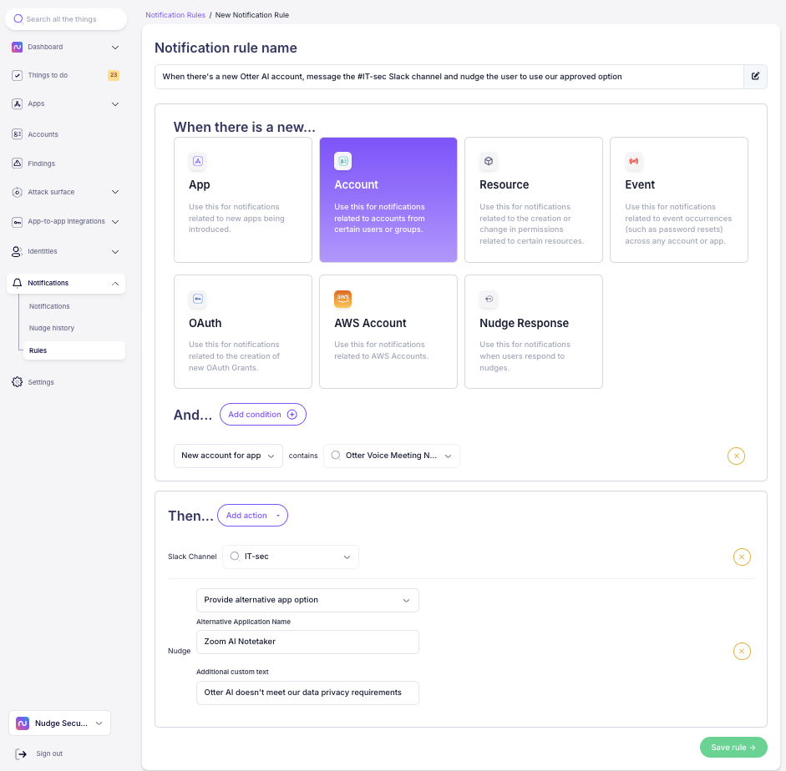Select the Nudge Response trigger card
Viewport: 786px width, 771px height.
pos(534,332)
